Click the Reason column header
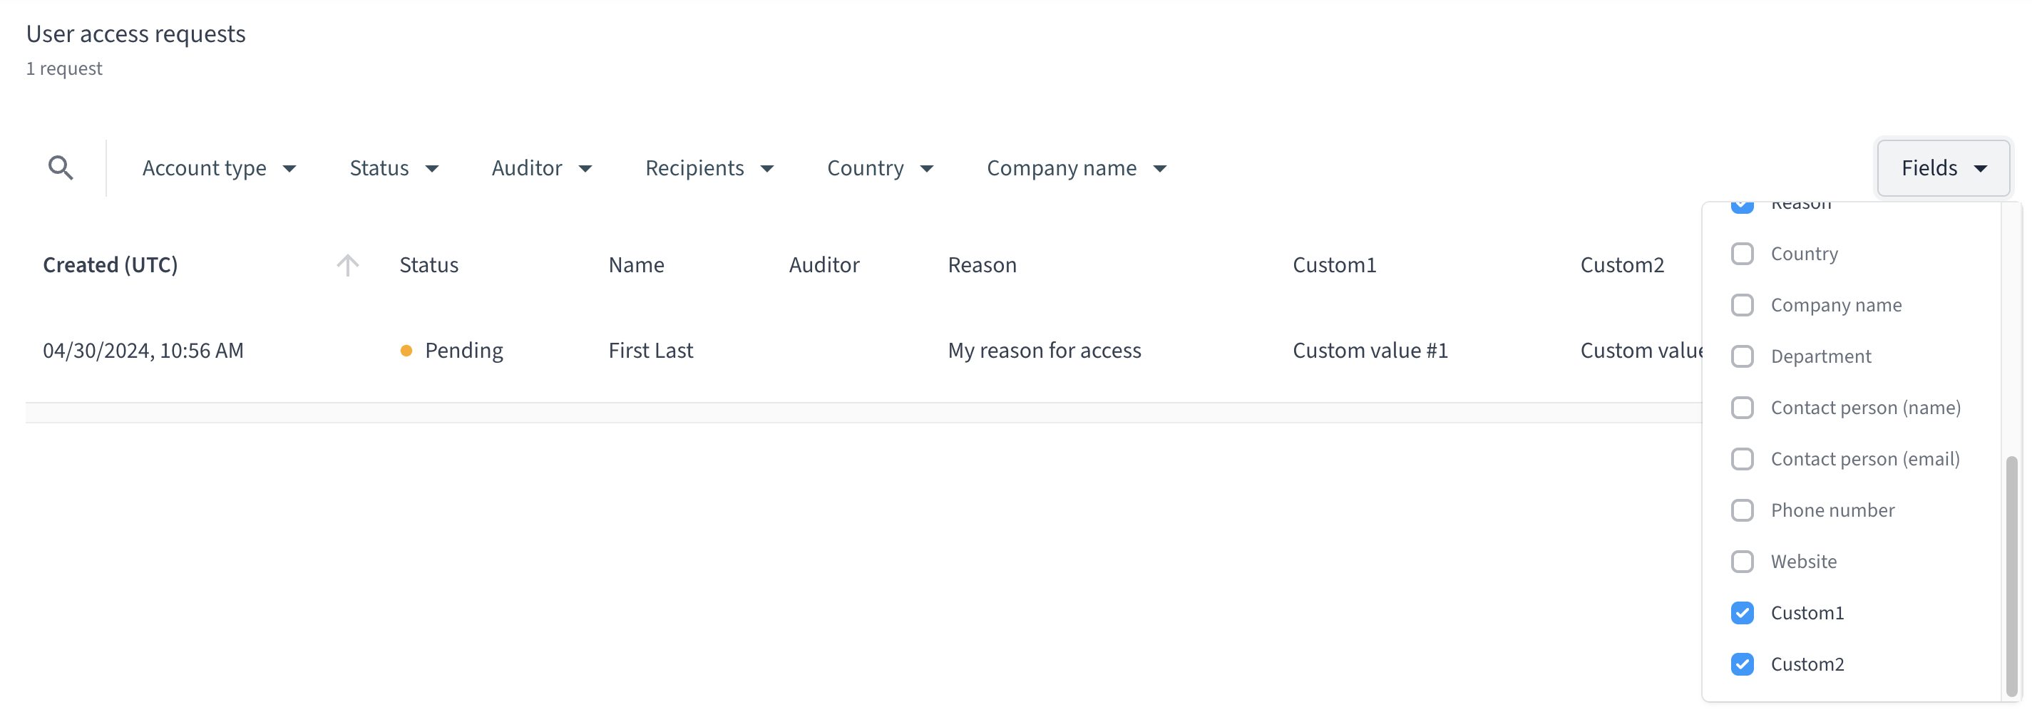 pos(982,265)
